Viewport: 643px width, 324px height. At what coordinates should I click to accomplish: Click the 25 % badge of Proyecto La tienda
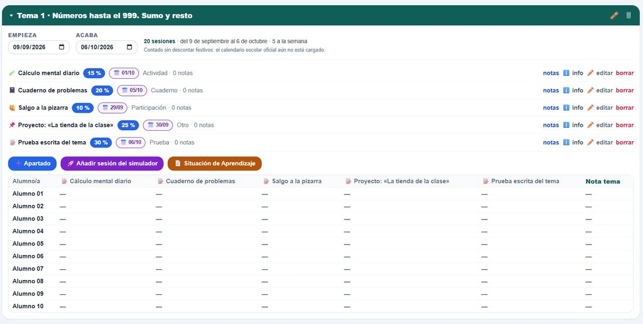(129, 125)
